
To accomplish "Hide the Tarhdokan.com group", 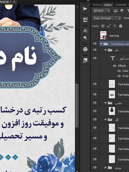I will [x=95, y=44].
